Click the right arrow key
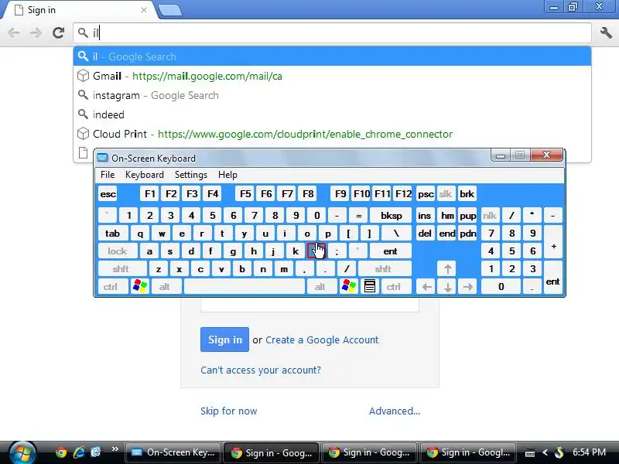This screenshot has height=464, width=619. (468, 287)
